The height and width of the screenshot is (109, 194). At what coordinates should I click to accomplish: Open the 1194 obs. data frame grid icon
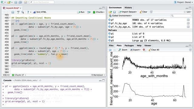[x=188, y=27]
